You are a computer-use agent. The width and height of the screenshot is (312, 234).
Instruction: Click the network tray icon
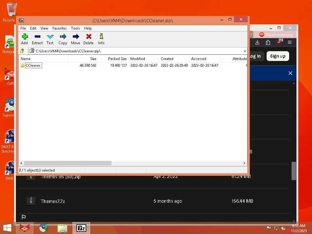[276, 228]
